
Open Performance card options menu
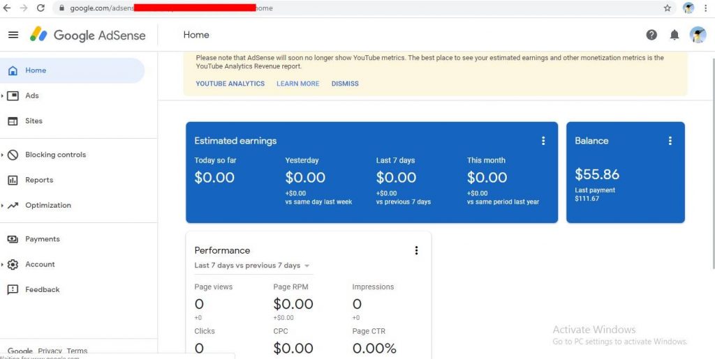pos(416,250)
